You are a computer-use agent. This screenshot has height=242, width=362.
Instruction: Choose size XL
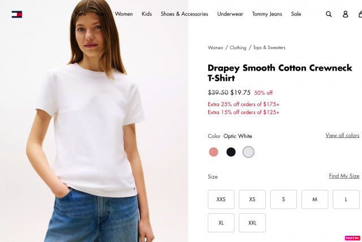pos(221,223)
